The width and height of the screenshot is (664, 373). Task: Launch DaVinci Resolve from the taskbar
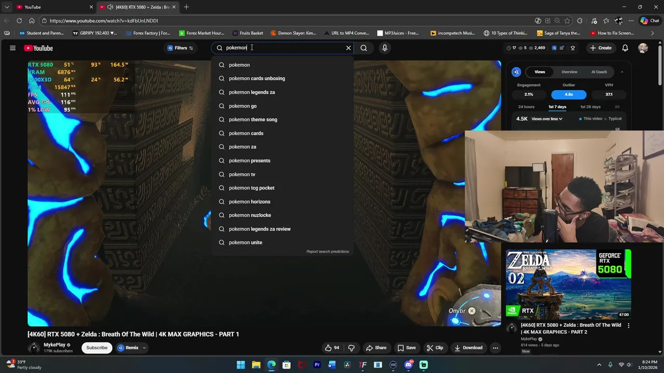[x=348, y=365]
